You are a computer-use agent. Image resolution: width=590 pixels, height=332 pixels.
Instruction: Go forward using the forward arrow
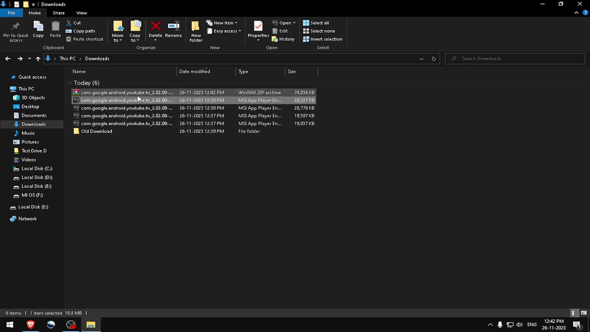(x=20, y=59)
